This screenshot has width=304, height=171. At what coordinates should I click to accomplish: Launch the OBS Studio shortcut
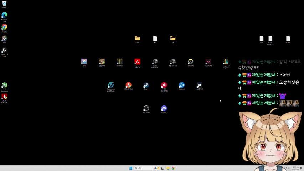[x=146, y=108]
